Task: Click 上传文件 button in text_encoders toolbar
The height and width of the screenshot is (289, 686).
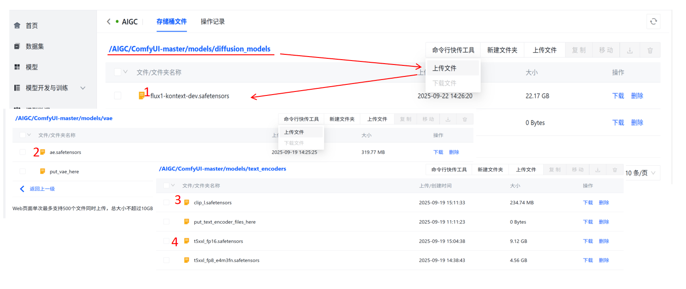Action: click(x=525, y=170)
